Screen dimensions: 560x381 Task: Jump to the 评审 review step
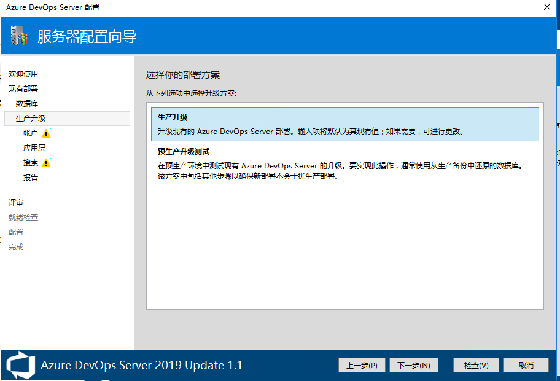coord(16,203)
